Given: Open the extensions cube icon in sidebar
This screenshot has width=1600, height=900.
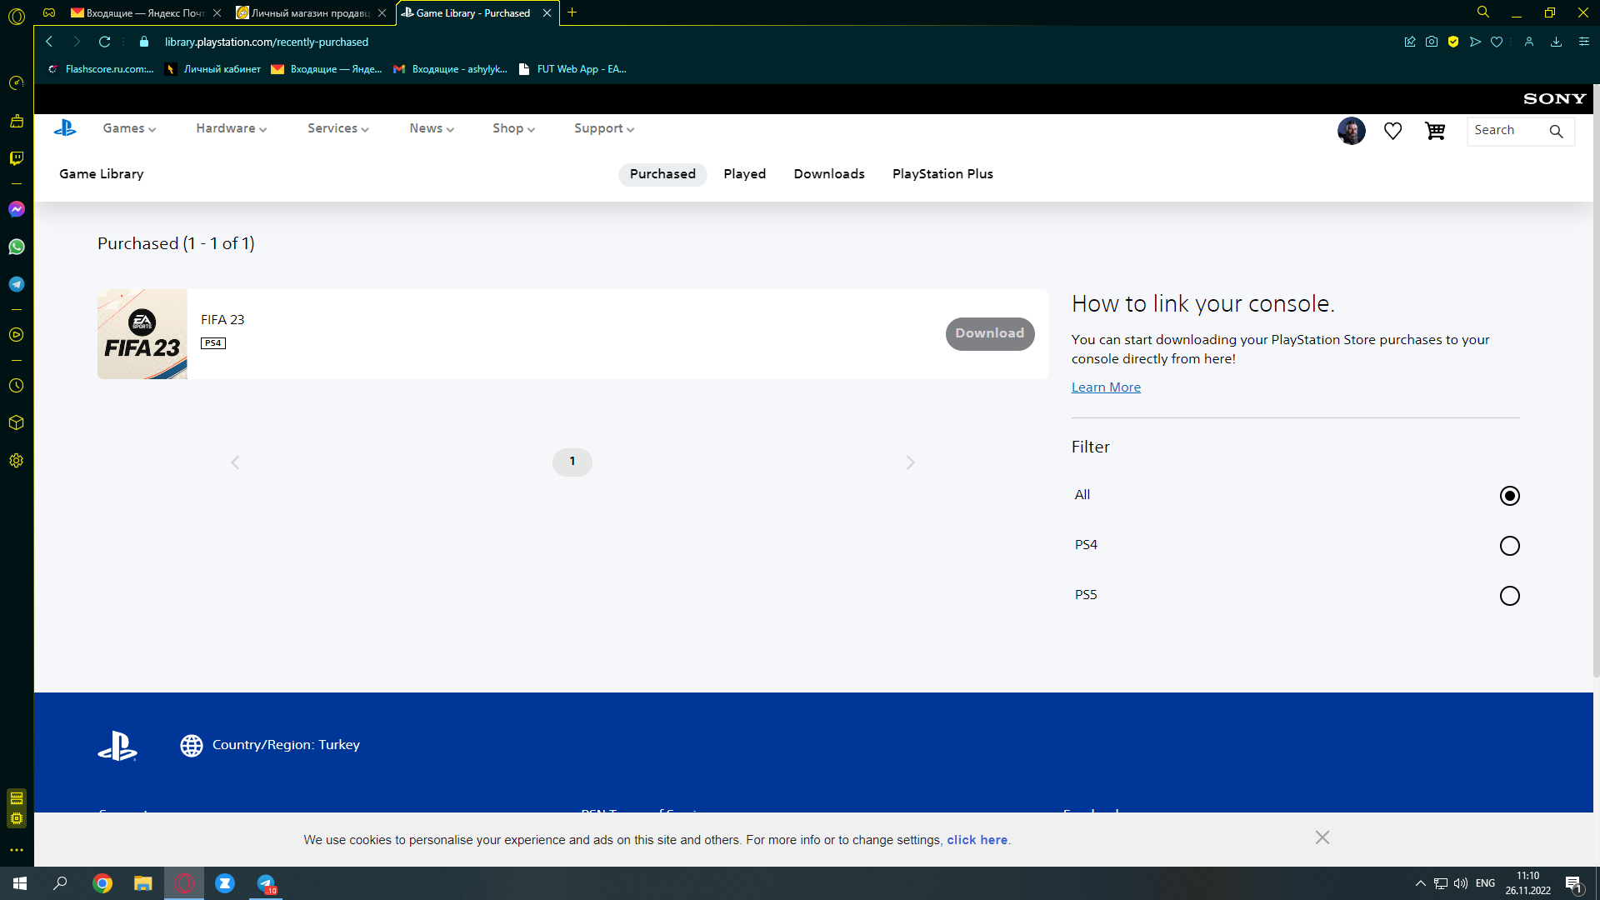Looking at the screenshot, I should (x=16, y=422).
